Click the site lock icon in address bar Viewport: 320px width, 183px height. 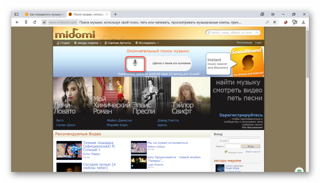pos(44,22)
